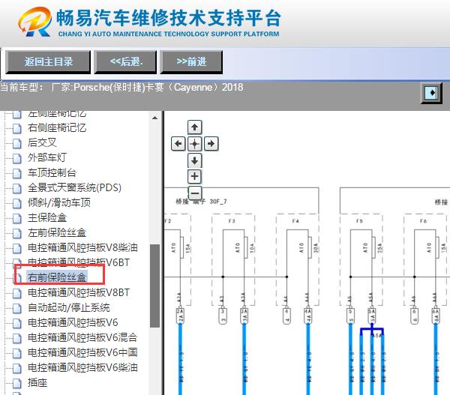Click the document icon beside 右侧座椅记忆
This screenshot has width=450, height=395.
(17, 128)
